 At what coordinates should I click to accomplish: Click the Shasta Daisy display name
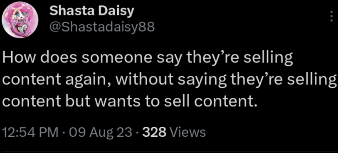(x=92, y=11)
